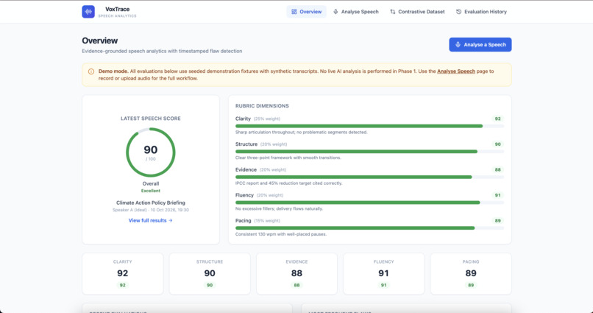Click 'IPCC report and 45% reduction' text
Viewport: 593px width, 313px height.
pyautogui.click(x=289, y=183)
